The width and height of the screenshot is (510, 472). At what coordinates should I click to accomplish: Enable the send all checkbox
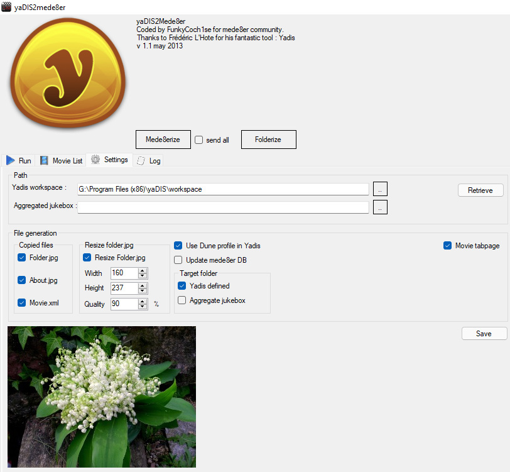click(198, 140)
